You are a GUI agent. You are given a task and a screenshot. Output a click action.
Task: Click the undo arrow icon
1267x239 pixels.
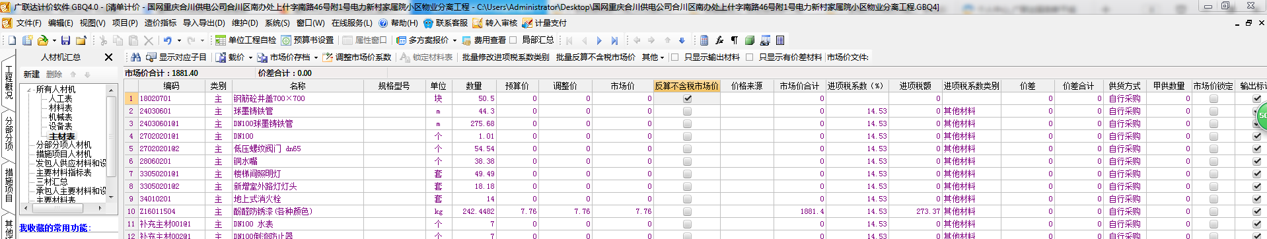coord(168,40)
